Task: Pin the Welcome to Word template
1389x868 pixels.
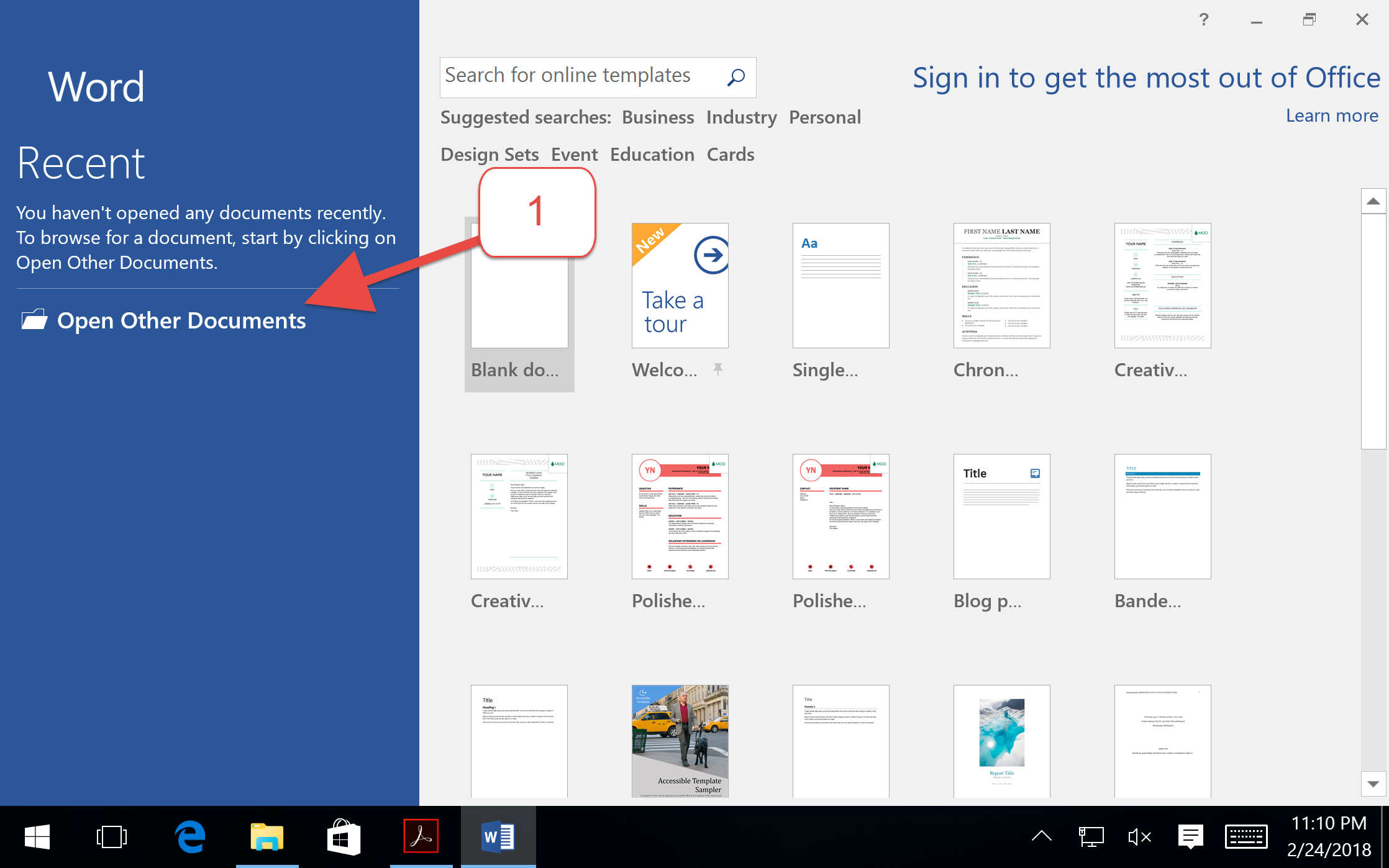Action: point(718,369)
